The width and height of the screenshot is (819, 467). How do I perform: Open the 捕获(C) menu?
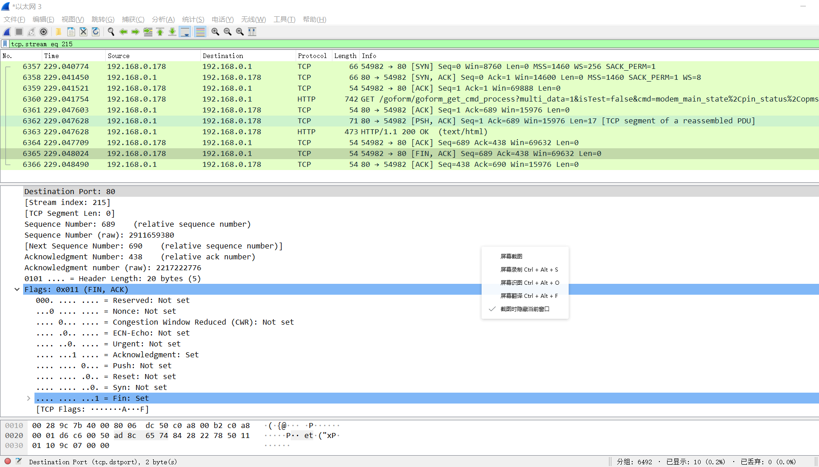point(133,19)
